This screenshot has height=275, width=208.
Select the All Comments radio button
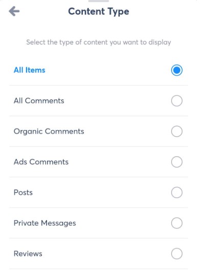[177, 101]
